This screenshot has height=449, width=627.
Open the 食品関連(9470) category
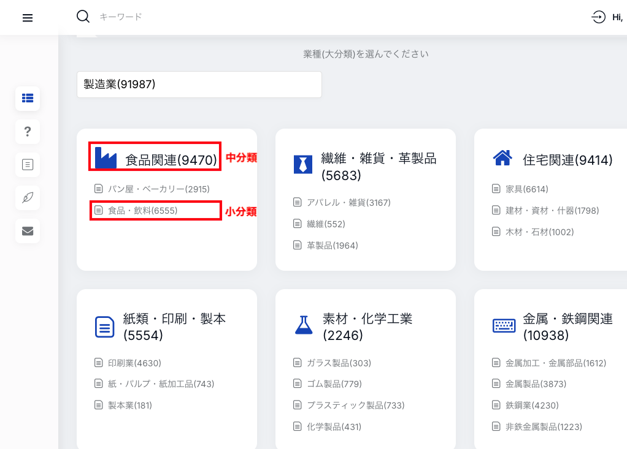[x=171, y=160]
